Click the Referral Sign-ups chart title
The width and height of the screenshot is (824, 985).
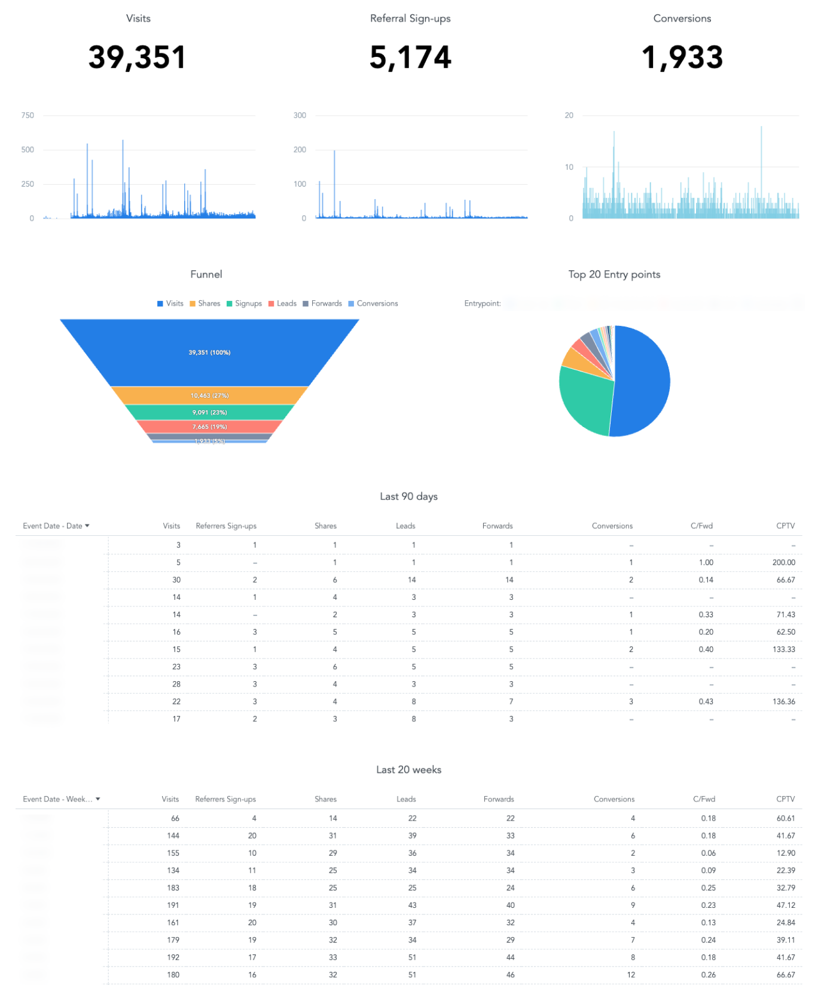click(x=410, y=19)
